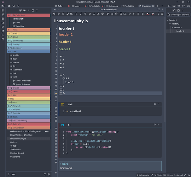Open more options for the note
Viewport: 191px width, 177px height.
(162, 10)
